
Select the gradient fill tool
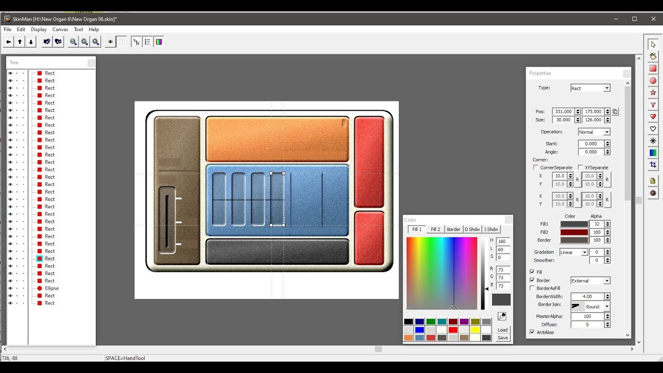click(x=653, y=153)
